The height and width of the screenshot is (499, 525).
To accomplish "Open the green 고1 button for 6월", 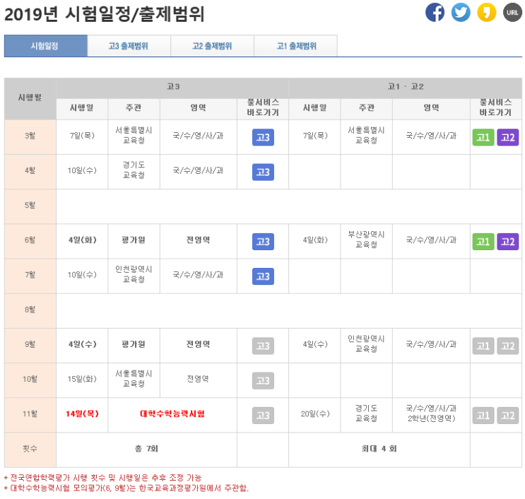I will click(483, 242).
